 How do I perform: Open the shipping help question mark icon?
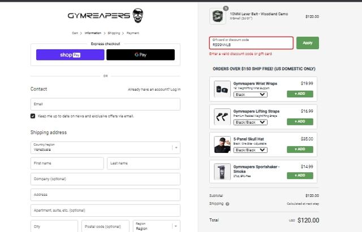tap(227, 204)
